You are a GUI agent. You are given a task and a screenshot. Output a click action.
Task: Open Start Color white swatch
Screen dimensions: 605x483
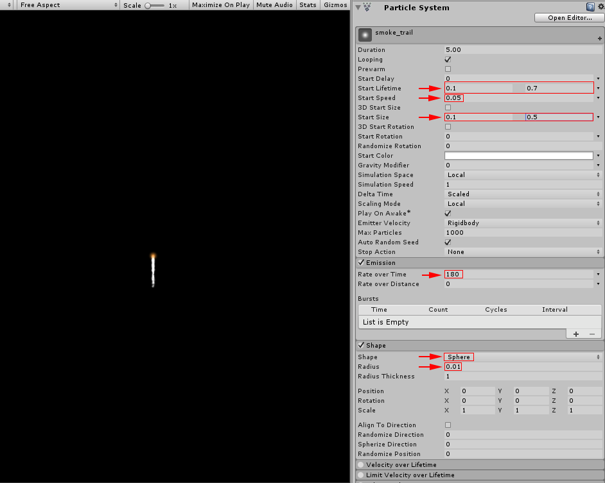(x=518, y=156)
